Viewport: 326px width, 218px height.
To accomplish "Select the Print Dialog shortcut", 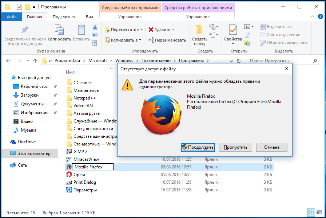I will click(x=85, y=182).
